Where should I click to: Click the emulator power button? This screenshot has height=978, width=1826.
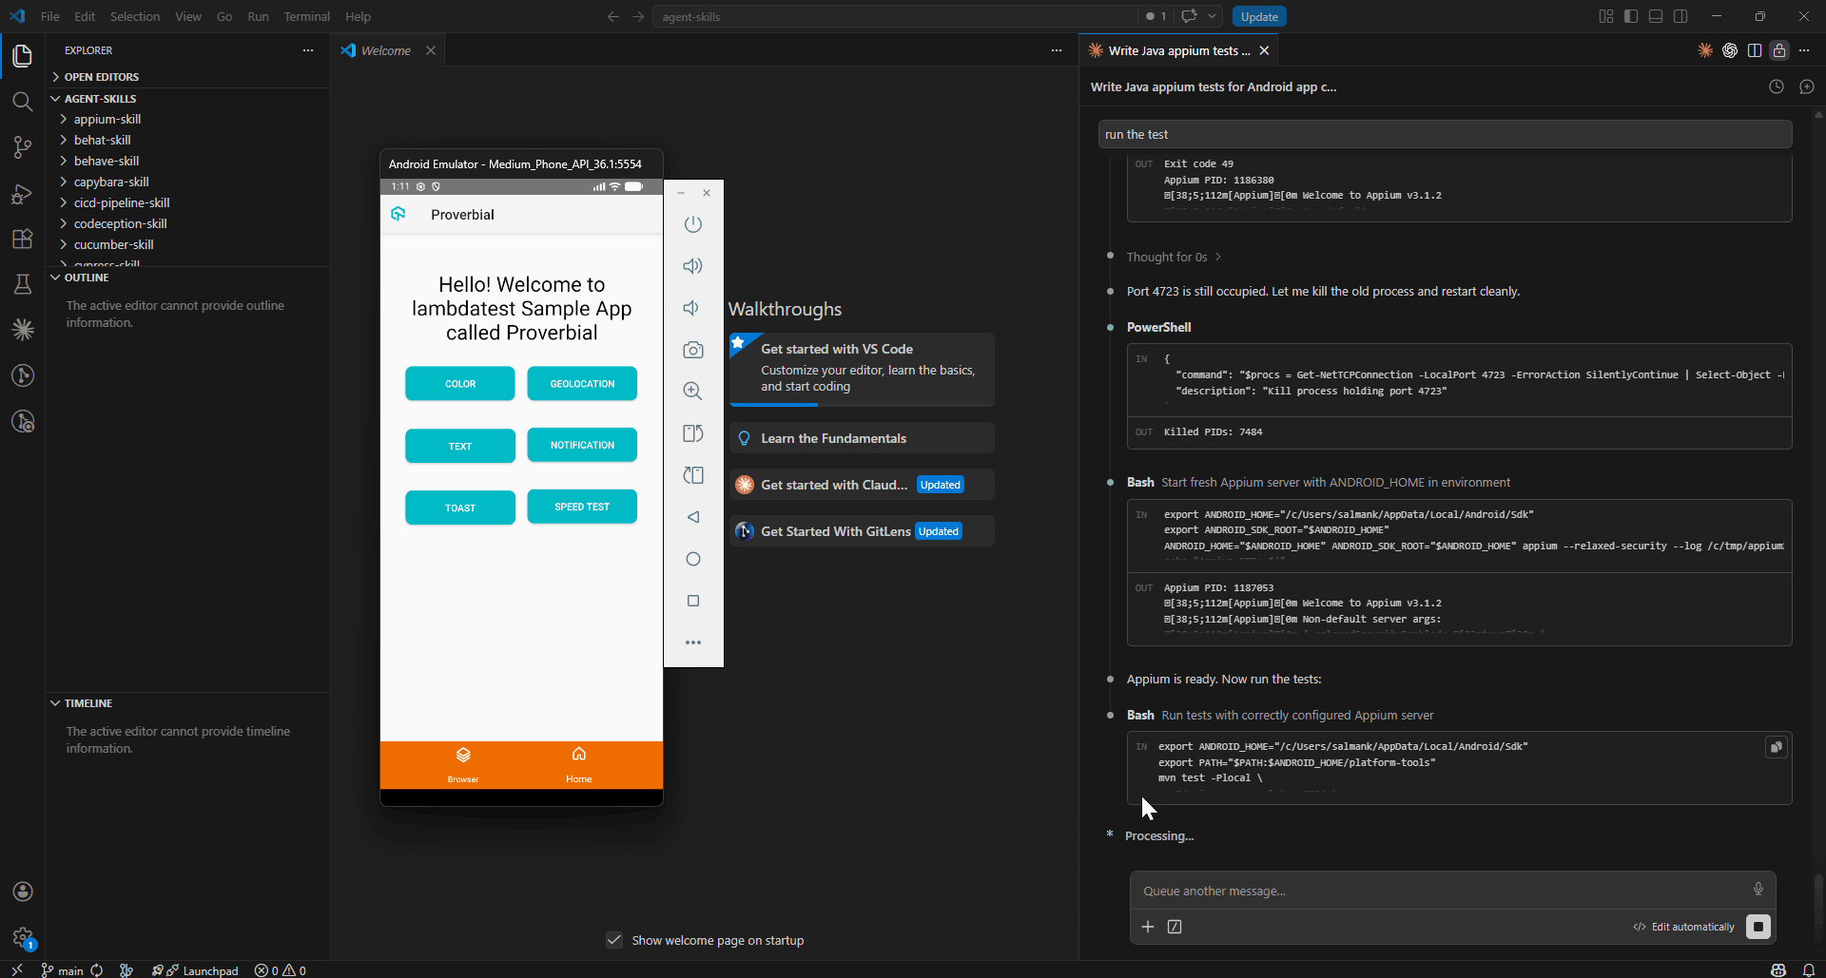[x=693, y=224]
